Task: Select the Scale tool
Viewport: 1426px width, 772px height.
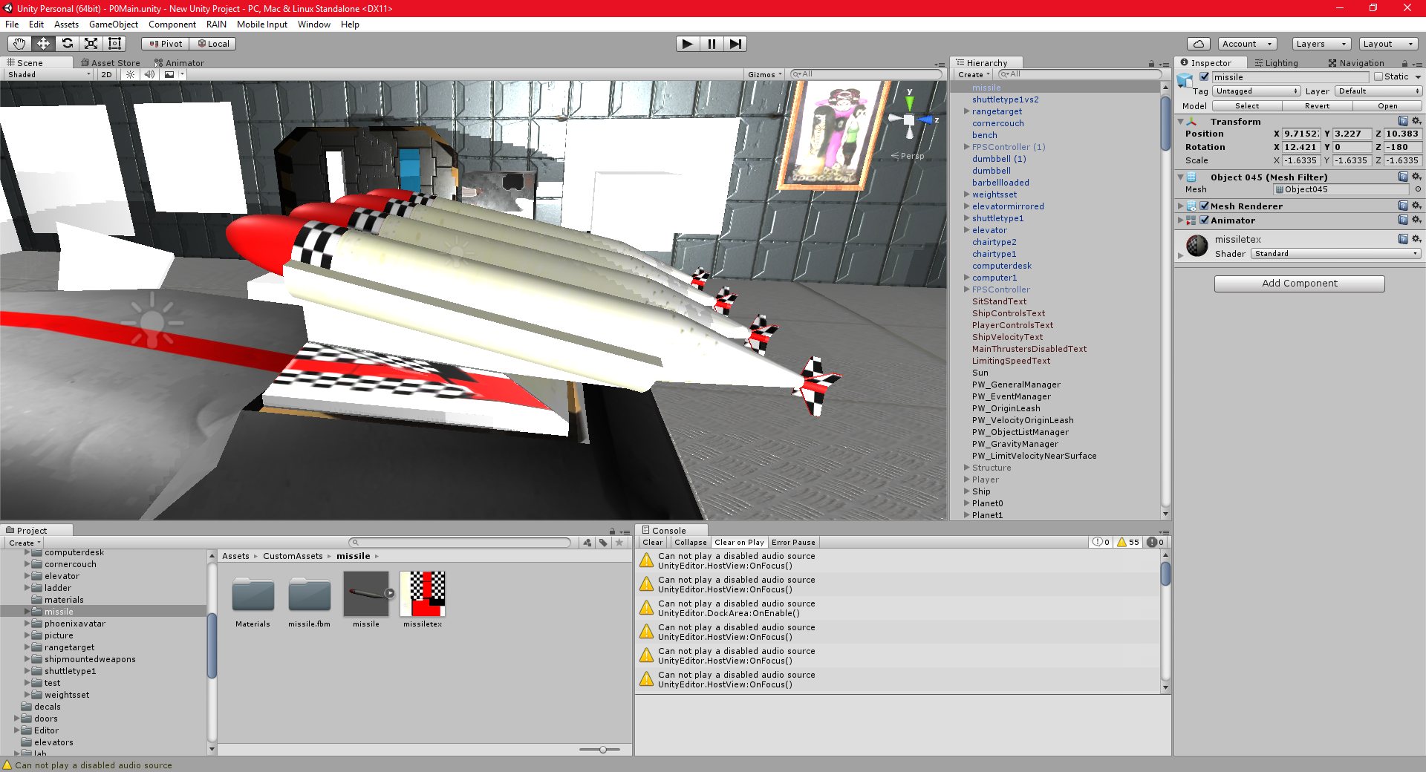Action: pos(91,44)
